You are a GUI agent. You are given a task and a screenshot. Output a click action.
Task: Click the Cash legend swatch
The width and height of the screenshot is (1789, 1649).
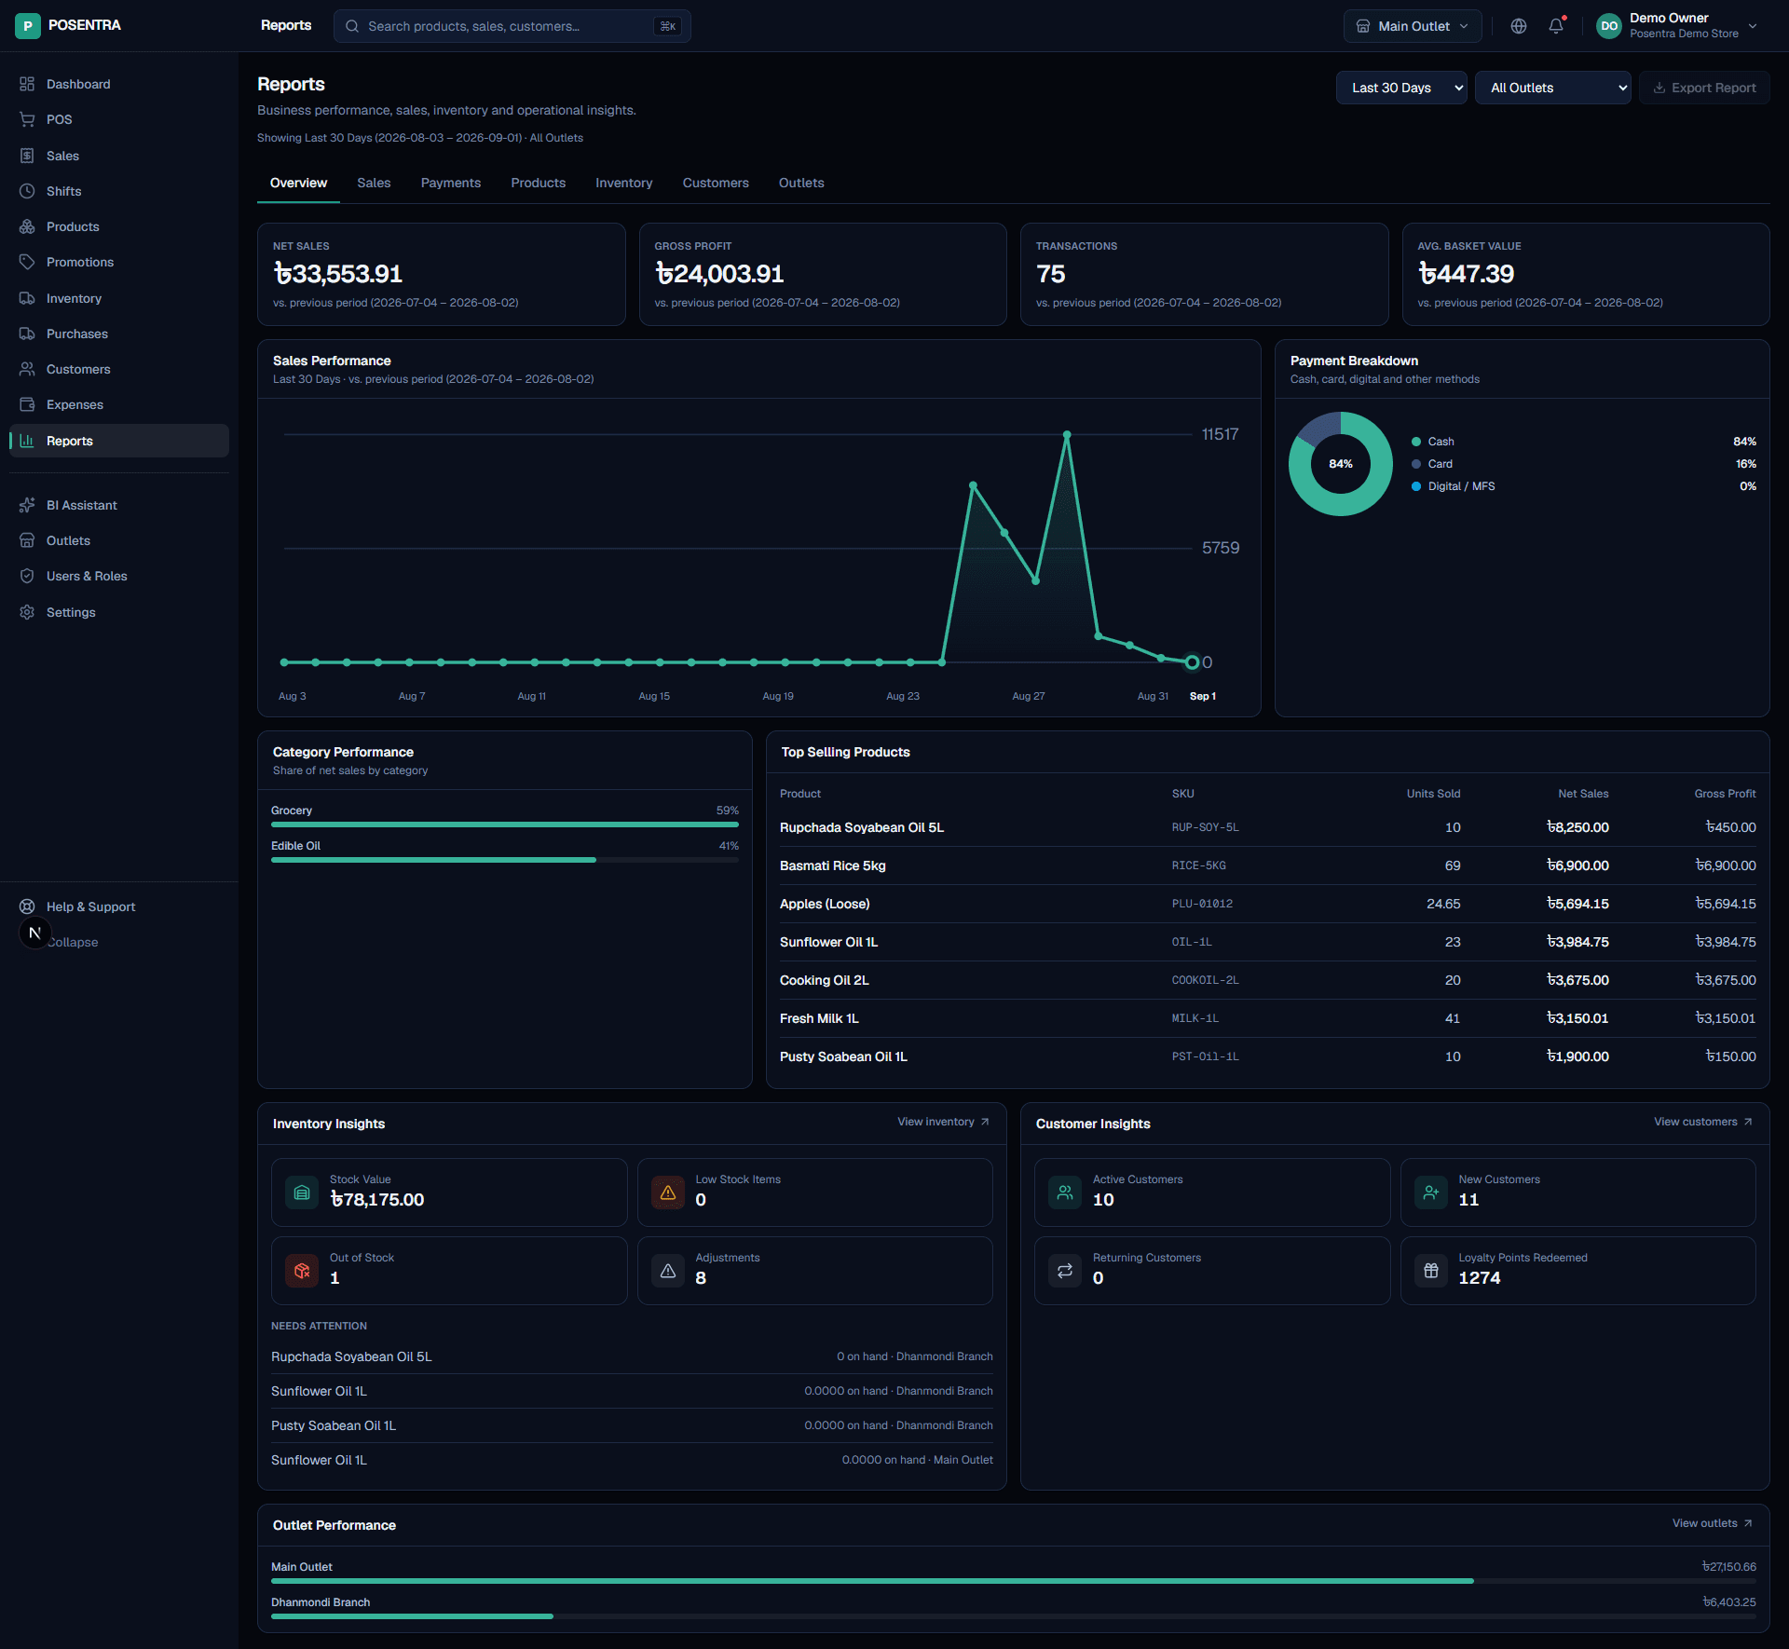[x=1416, y=442]
